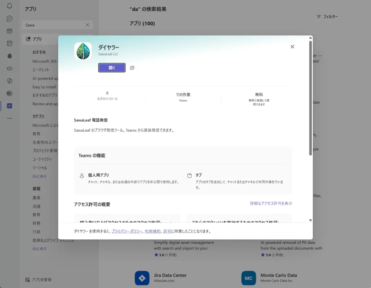The height and width of the screenshot is (288, 371).
Task: Open the Copilot icon in sidebar
Action: click(9, 81)
